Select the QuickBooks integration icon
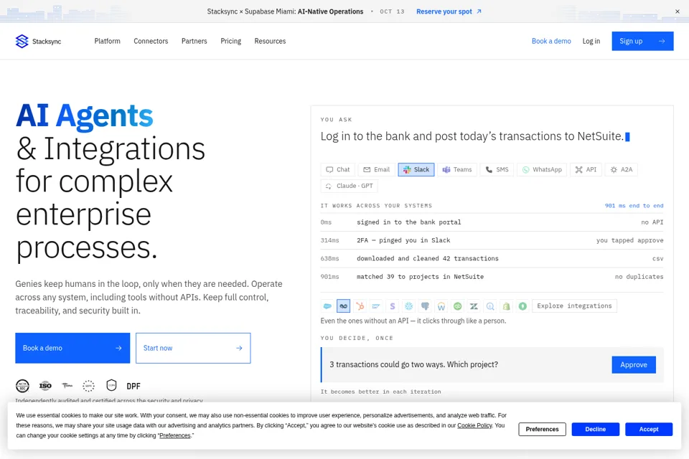 tap(457, 306)
